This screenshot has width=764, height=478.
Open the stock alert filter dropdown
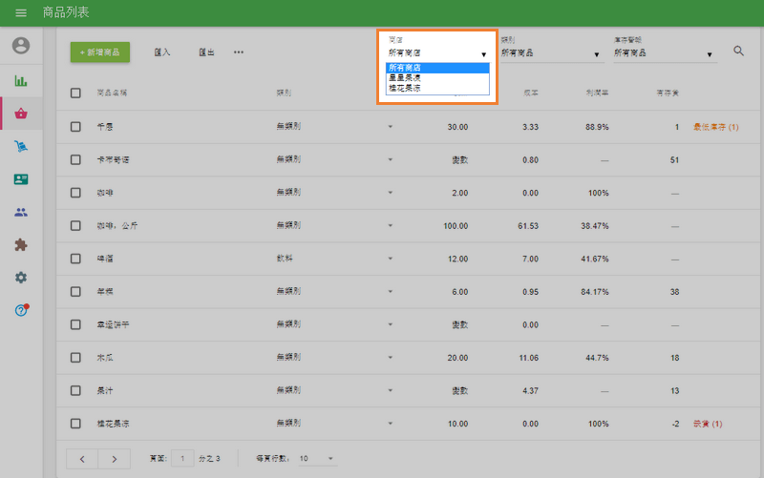click(664, 53)
